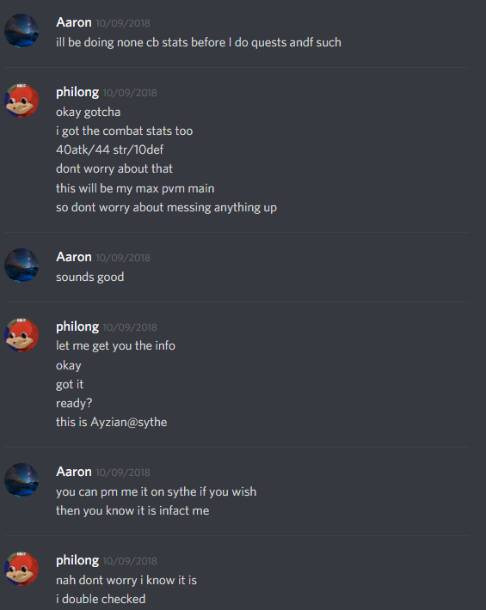Open Aaron's profile name above 'sounds good'
The height and width of the screenshot is (610, 486).
tap(74, 257)
